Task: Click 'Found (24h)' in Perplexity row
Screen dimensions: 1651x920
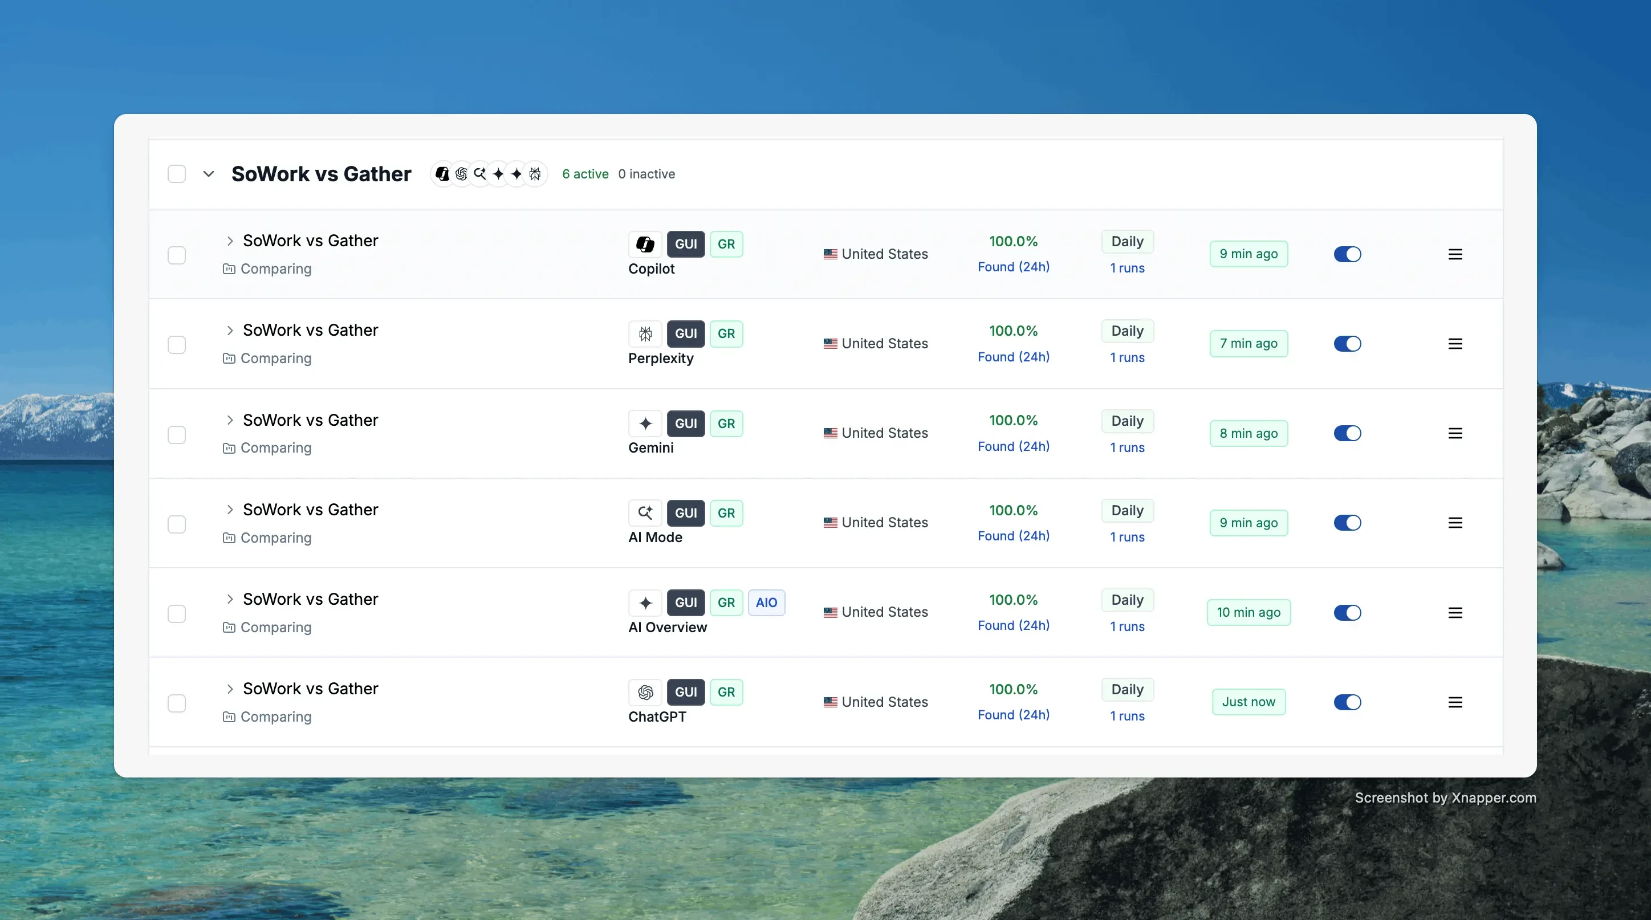Action: coord(1013,357)
